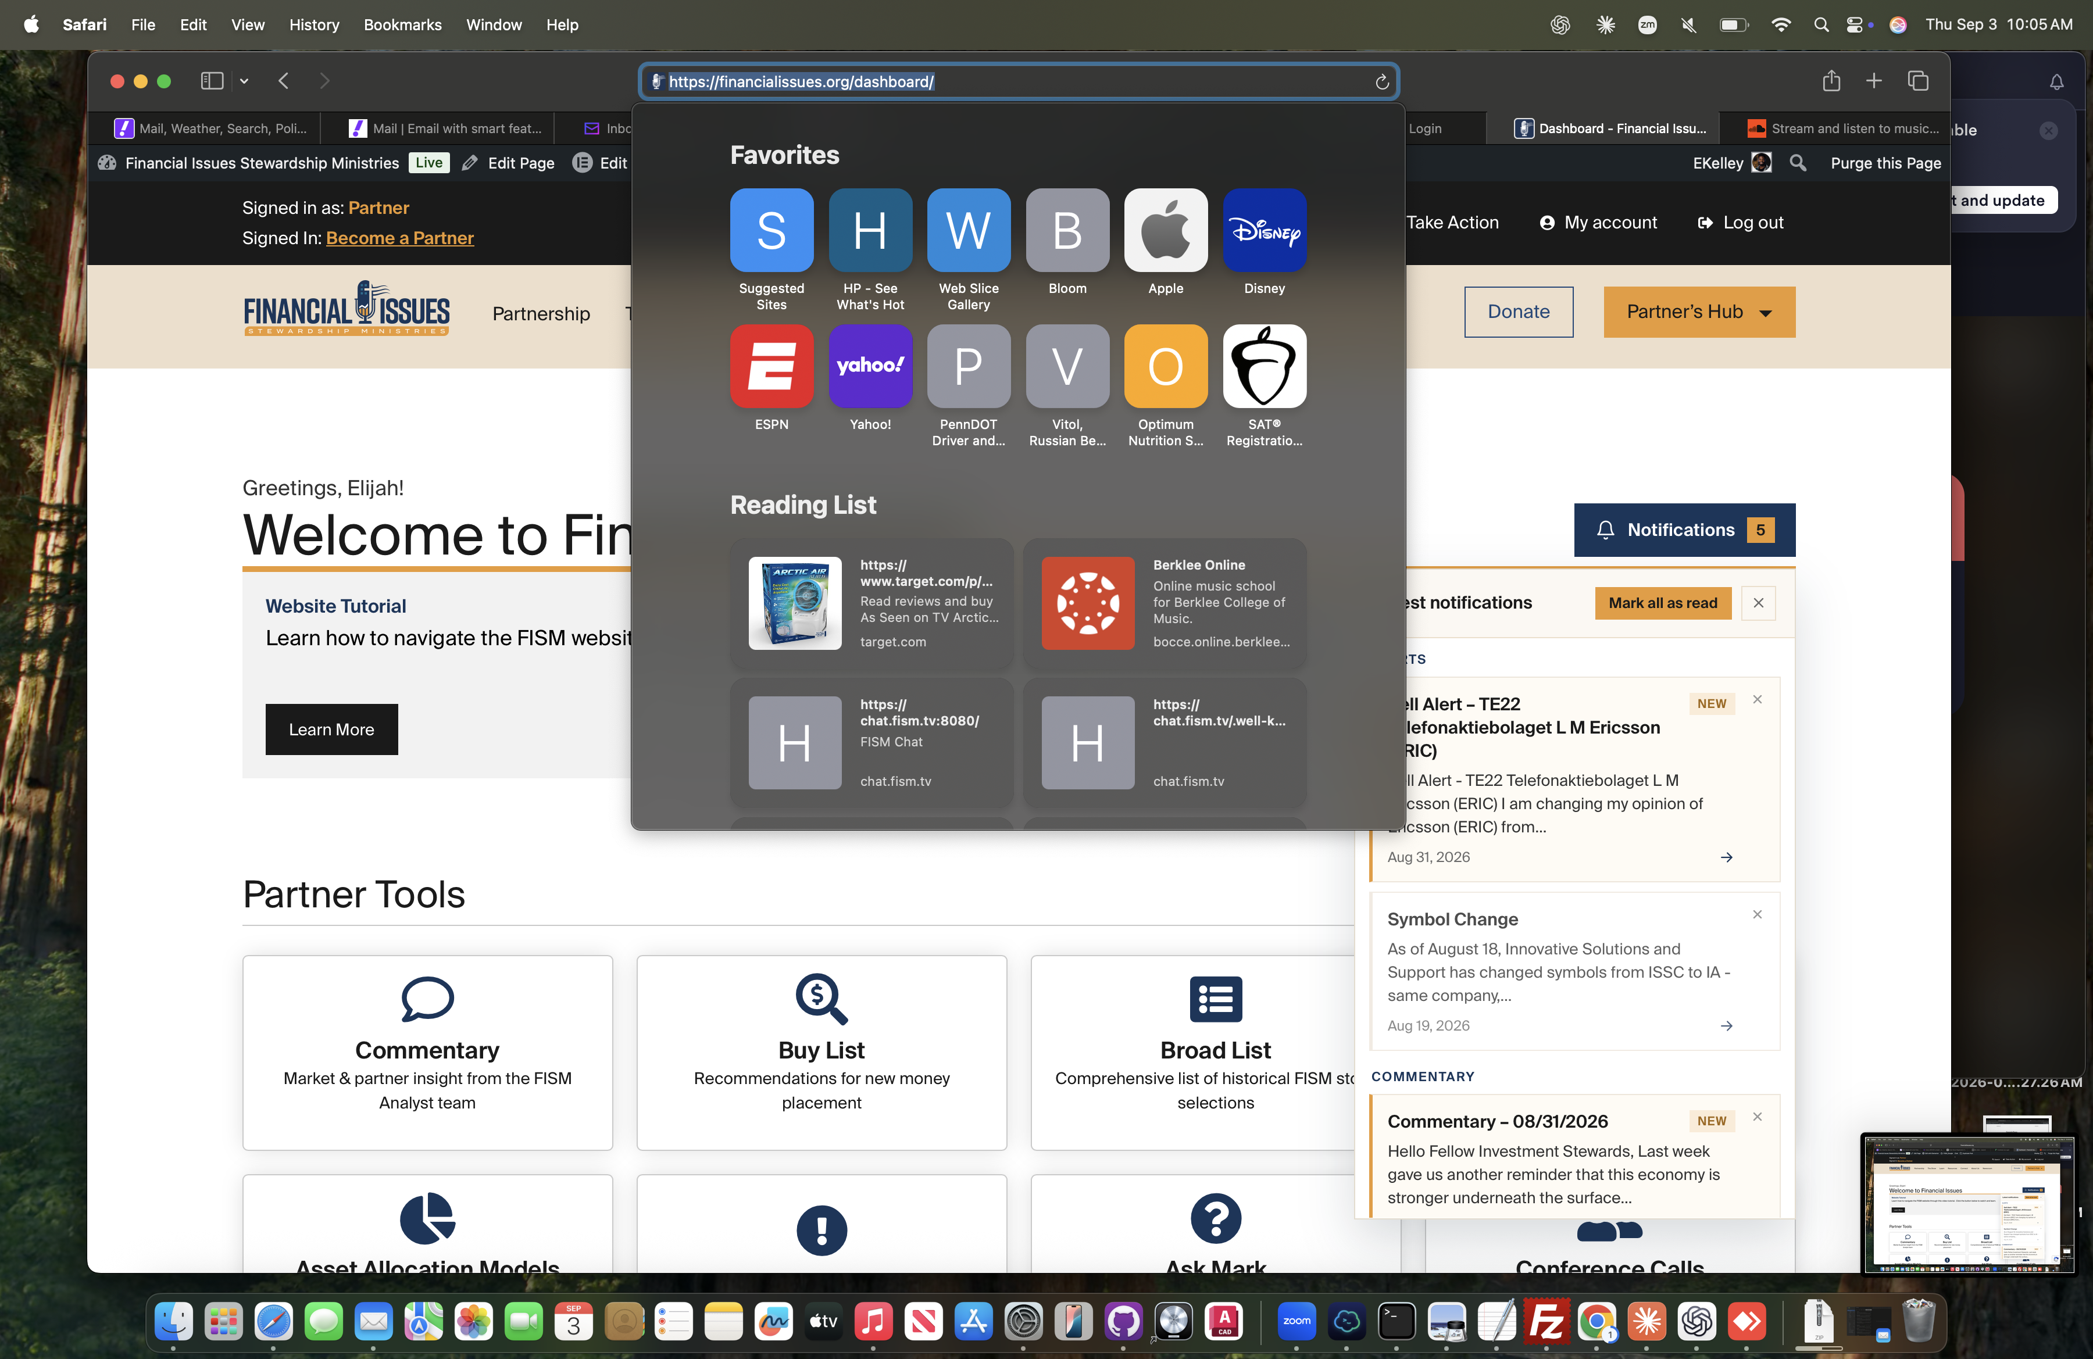2093x1359 pixels.
Task: Toggle the Safari sidebar
Action: coord(212,81)
